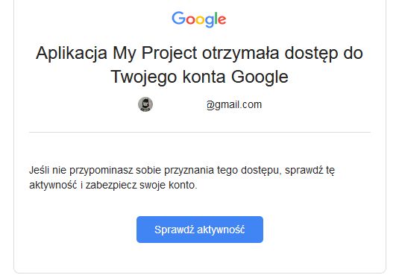405x275 pixels.
Task: Click the word otrzymała in heading
Action: point(240,53)
